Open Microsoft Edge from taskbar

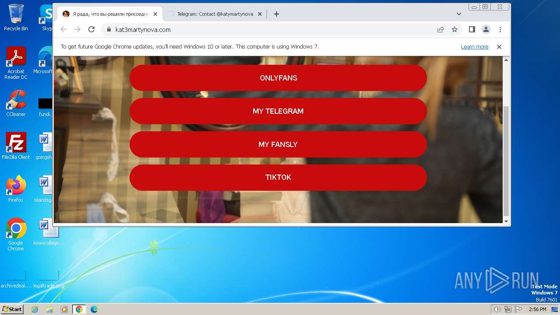(94, 309)
